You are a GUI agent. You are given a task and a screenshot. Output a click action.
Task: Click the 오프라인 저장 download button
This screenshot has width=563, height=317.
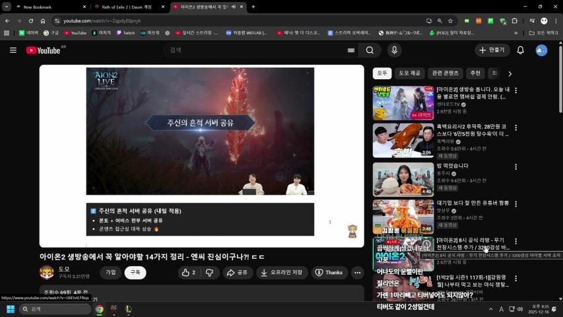point(281,272)
